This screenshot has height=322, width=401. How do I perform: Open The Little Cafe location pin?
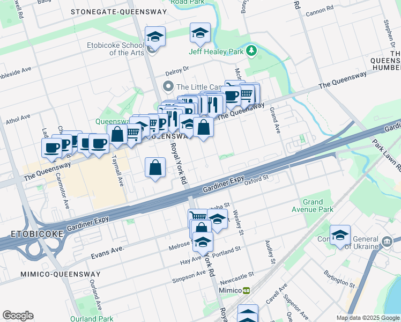click(168, 87)
